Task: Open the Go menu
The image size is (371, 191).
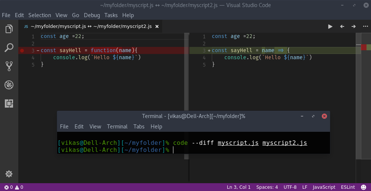Action: click(75, 15)
